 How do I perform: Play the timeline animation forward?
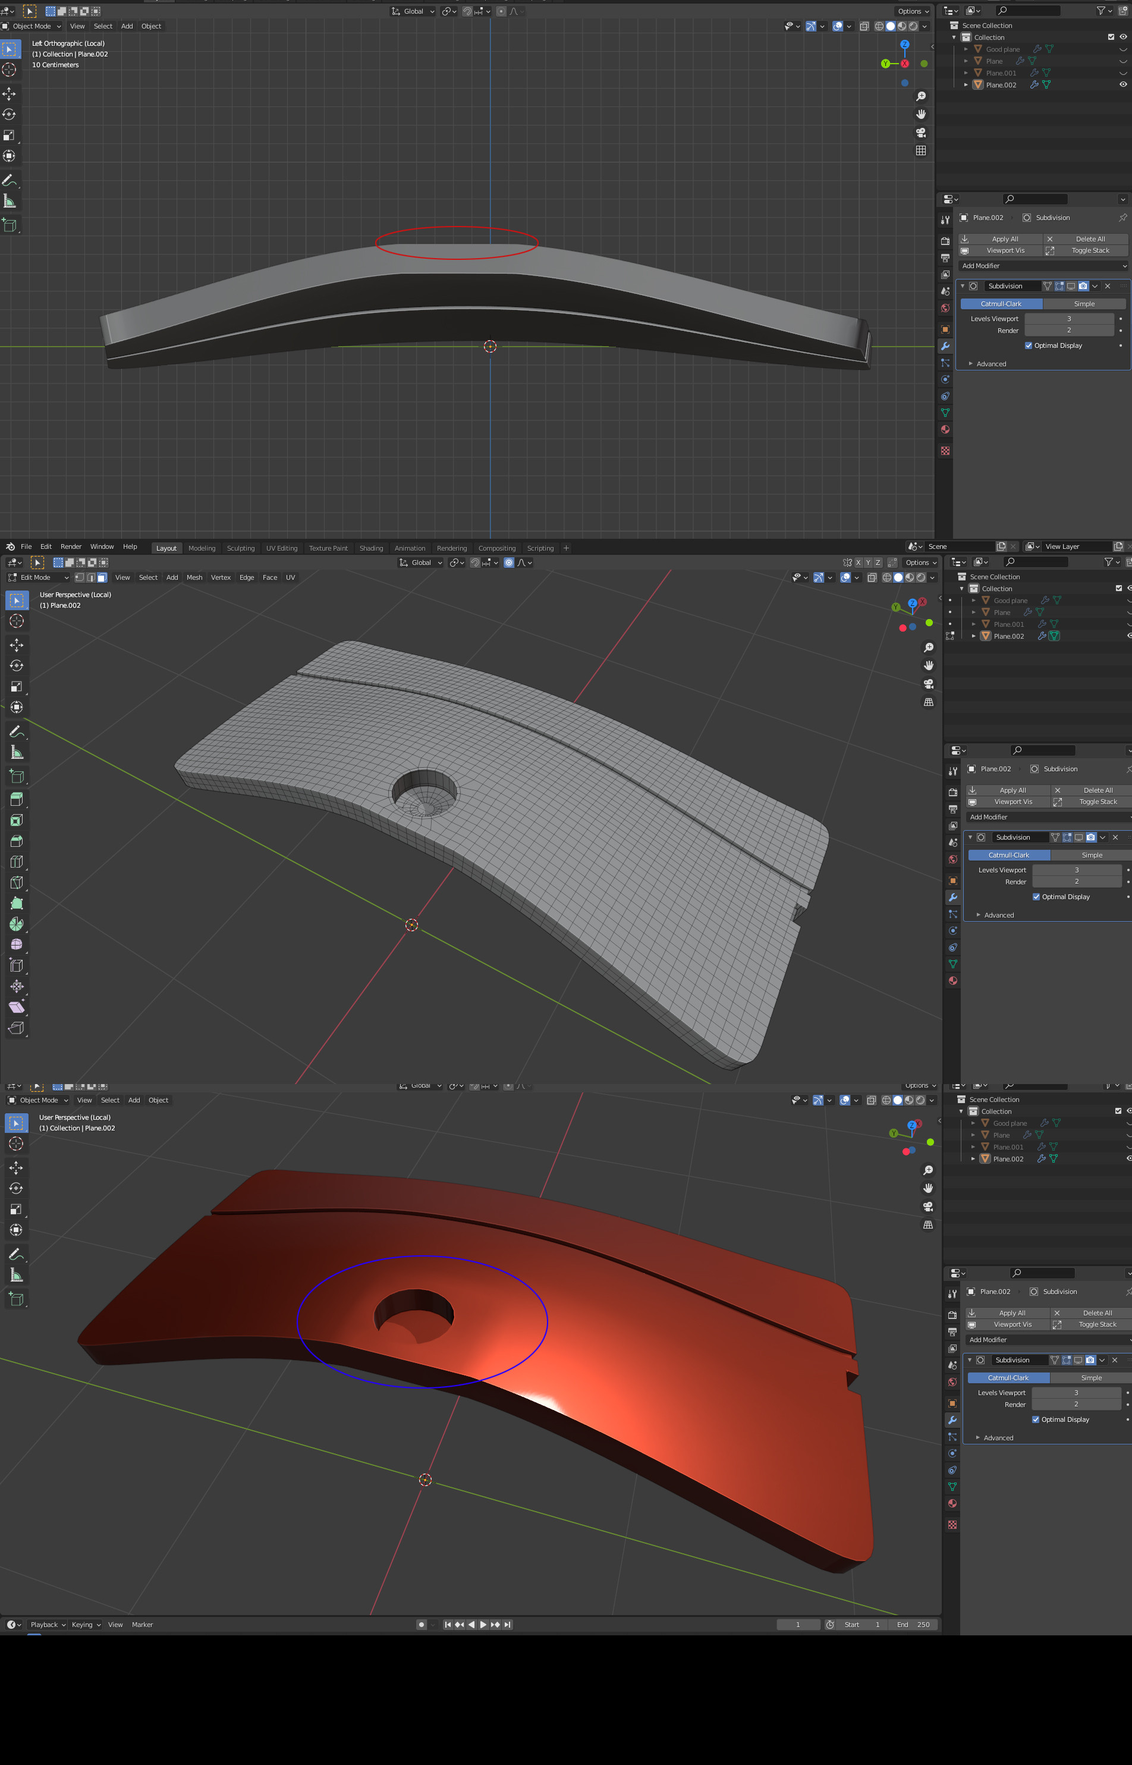coord(483,1625)
